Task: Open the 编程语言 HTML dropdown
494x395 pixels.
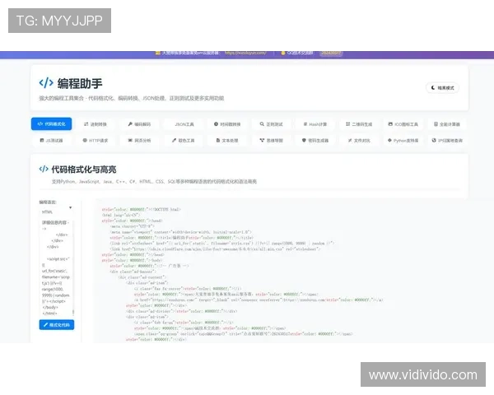Action: [x=56, y=211]
